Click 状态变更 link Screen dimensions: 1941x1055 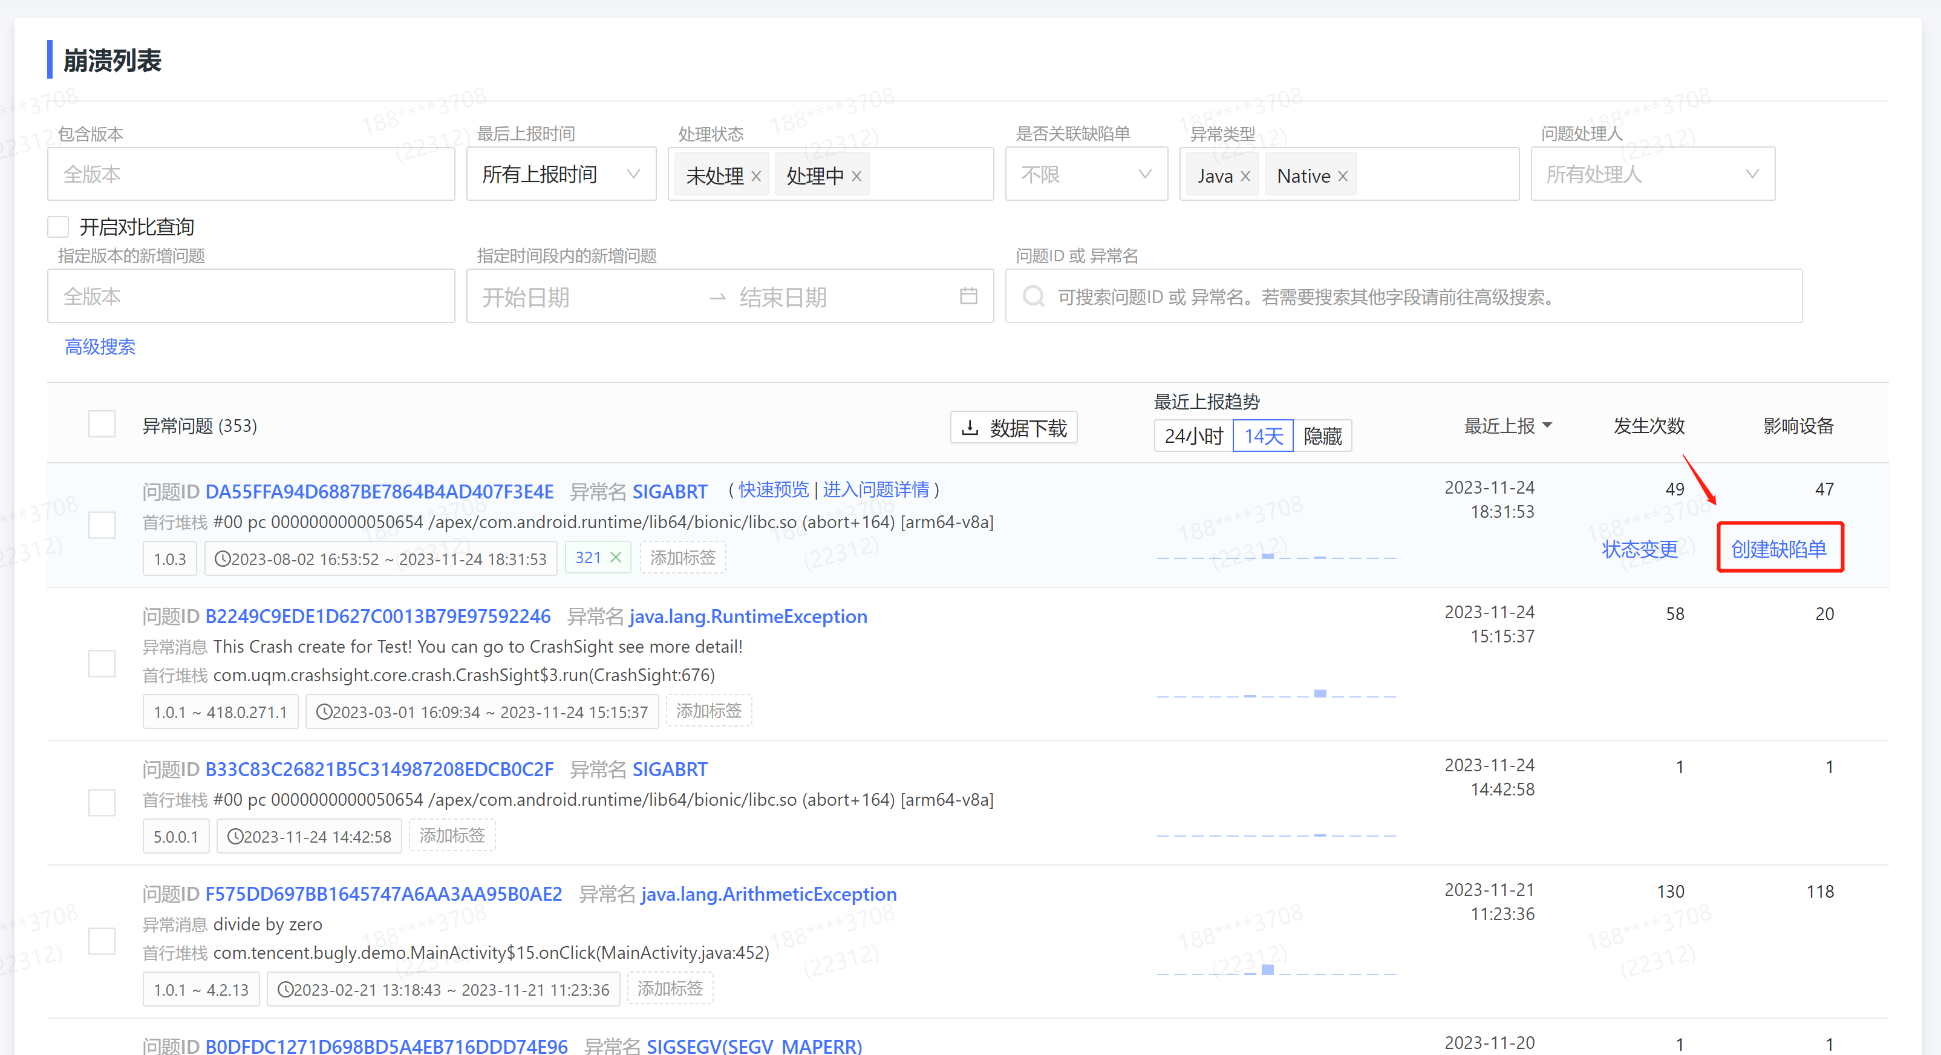click(1640, 549)
